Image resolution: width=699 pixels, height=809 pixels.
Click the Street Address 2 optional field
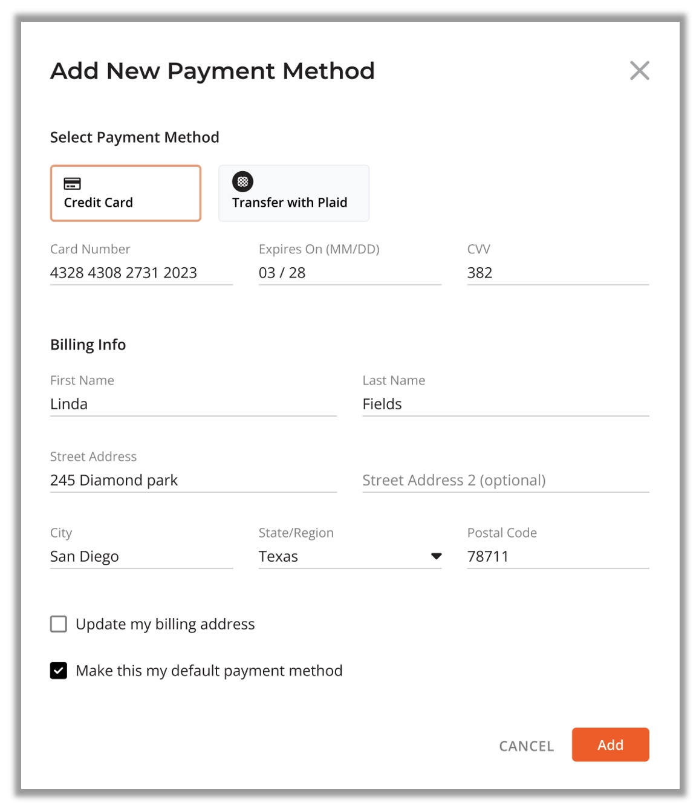click(x=506, y=480)
